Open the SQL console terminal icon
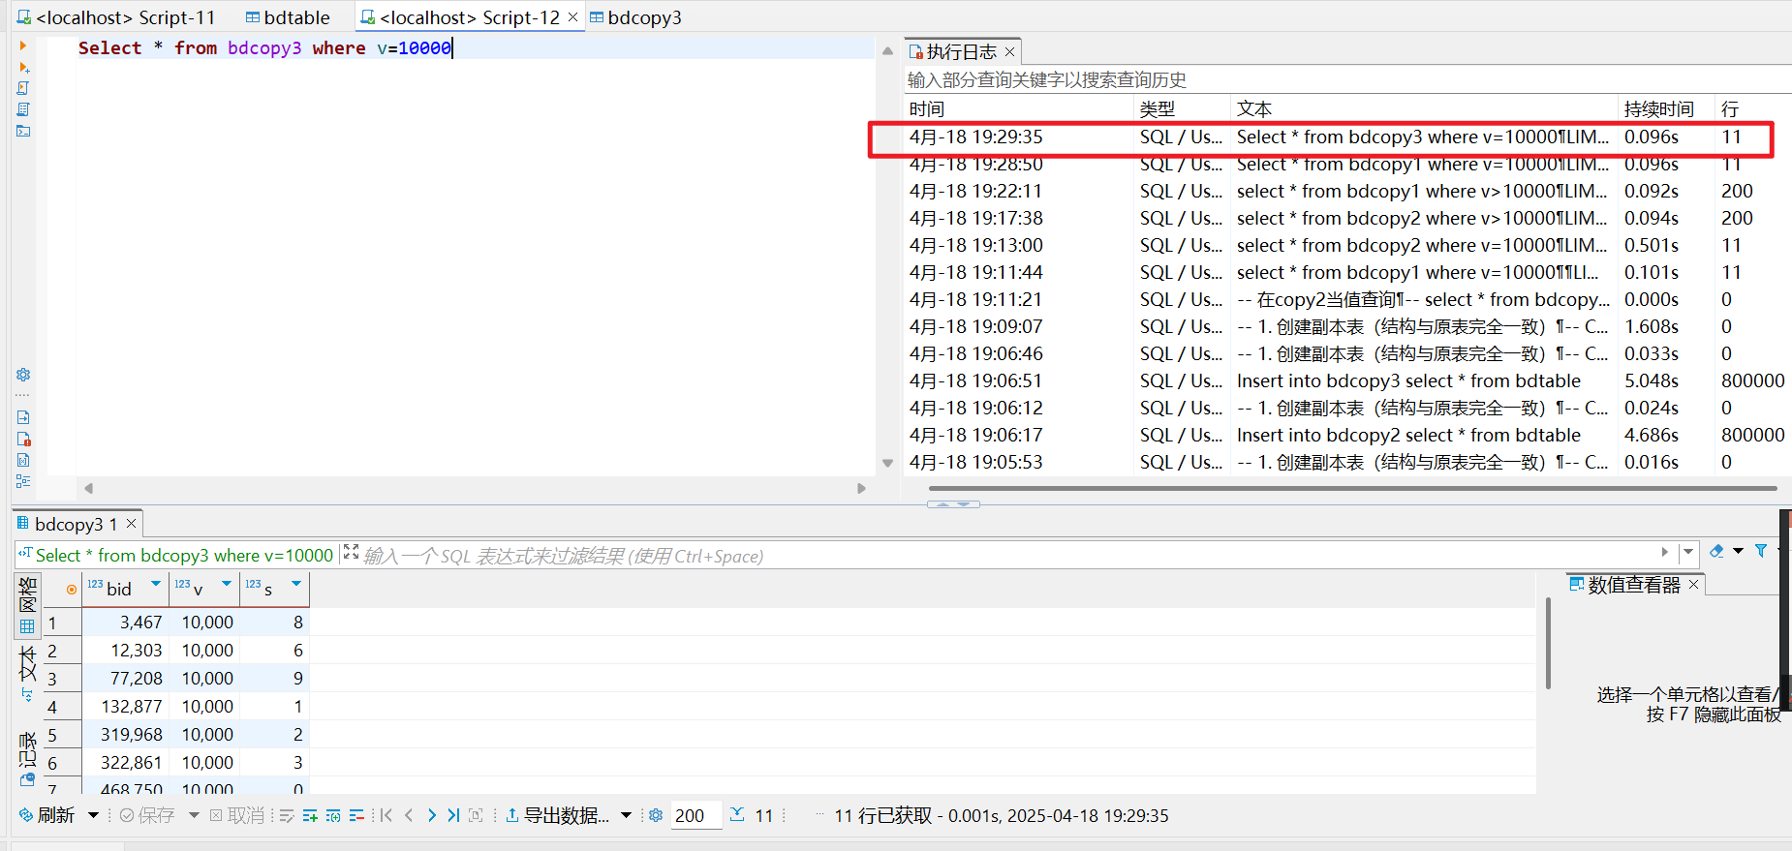 point(23,131)
